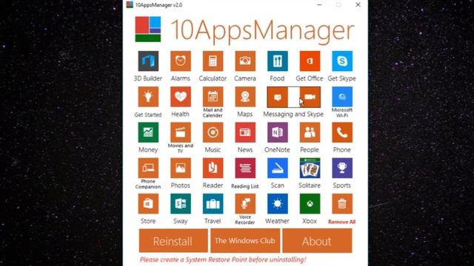Image resolution: width=474 pixels, height=266 pixels.
Task: Click the Health heart icon
Action: point(181,97)
